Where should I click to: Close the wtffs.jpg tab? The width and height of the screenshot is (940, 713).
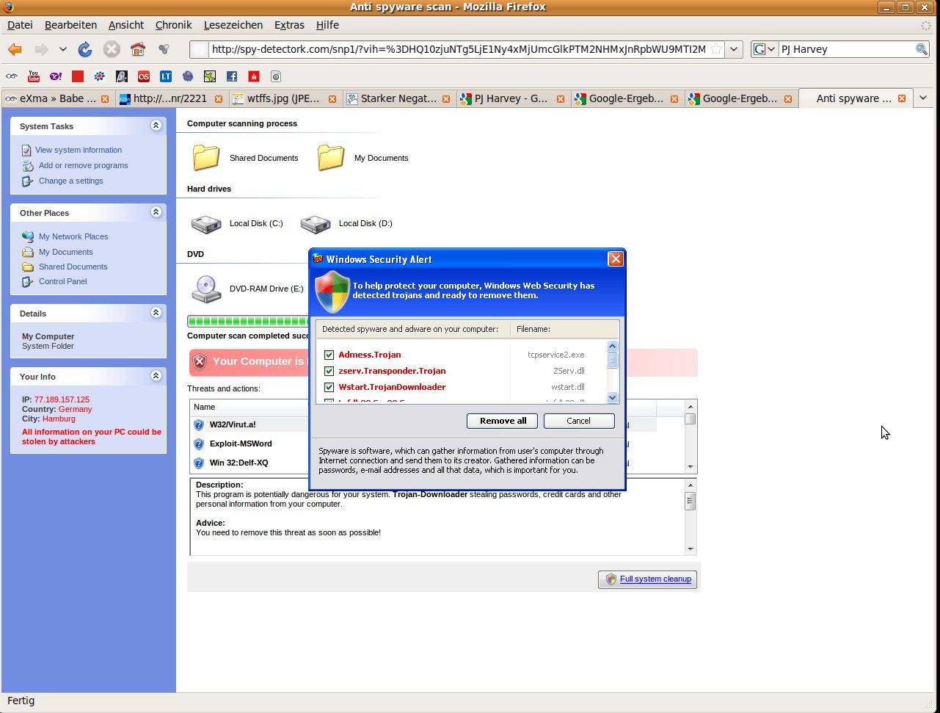(332, 98)
